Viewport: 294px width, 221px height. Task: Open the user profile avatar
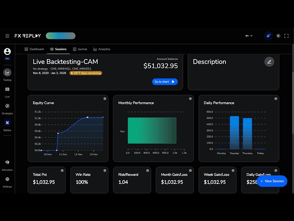[x=7, y=52]
